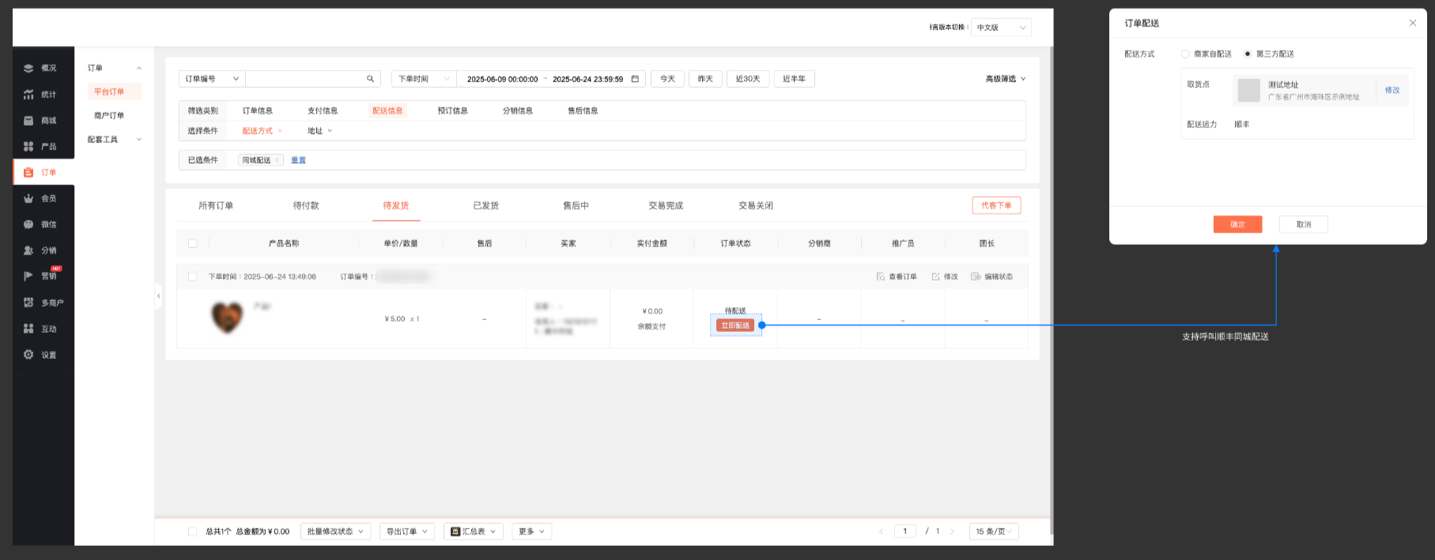This screenshot has width=1435, height=560.
Task: Click the 立即配送 button
Action: click(735, 325)
